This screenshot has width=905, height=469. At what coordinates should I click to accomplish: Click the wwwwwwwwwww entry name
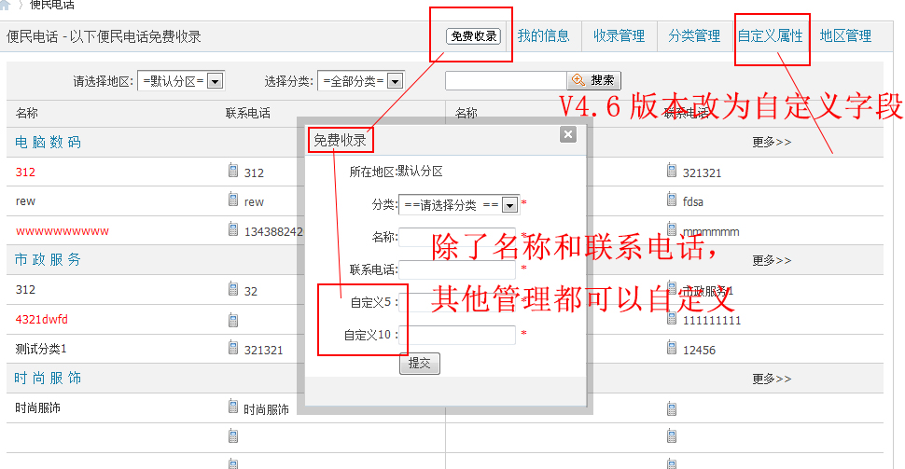[63, 231]
